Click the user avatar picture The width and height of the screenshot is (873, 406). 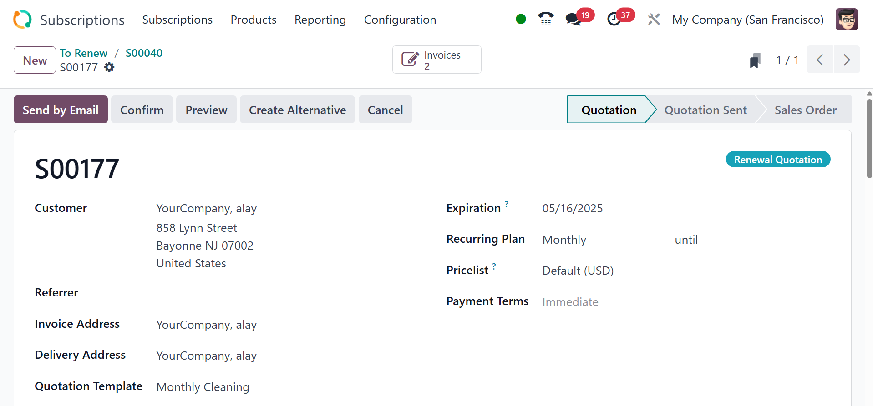(847, 20)
